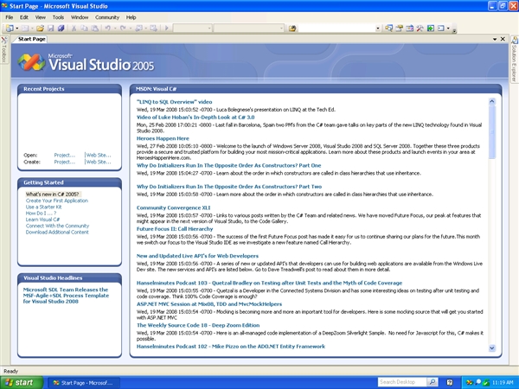Click Create Your First Application link
The width and height of the screenshot is (519, 389).
pyautogui.click(x=57, y=201)
